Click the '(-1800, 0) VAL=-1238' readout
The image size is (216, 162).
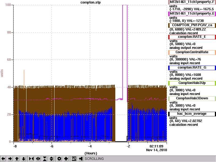click(187, 21)
